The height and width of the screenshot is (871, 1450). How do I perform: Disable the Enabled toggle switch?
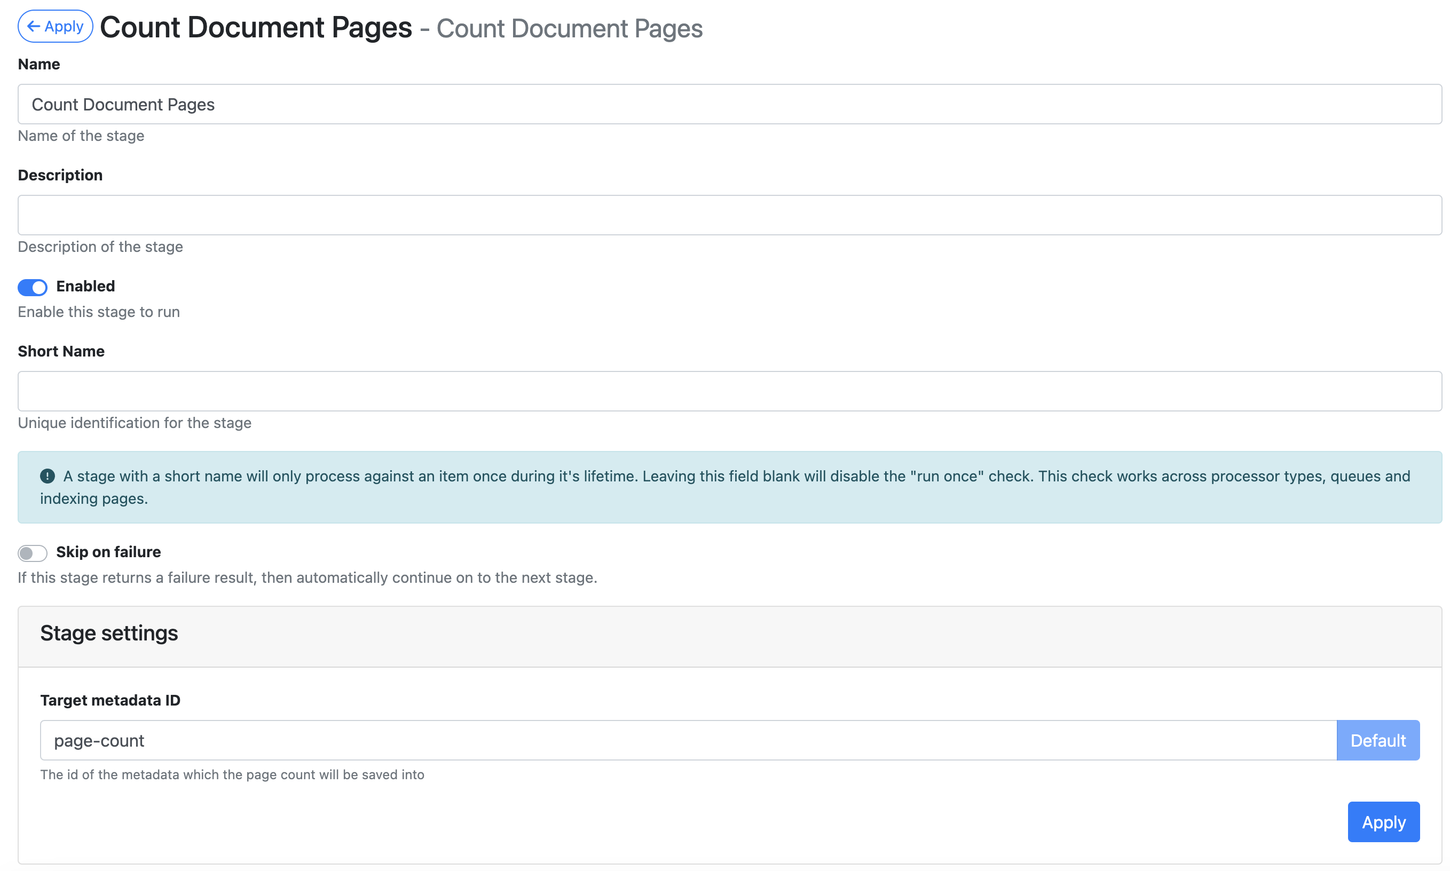pos(32,287)
